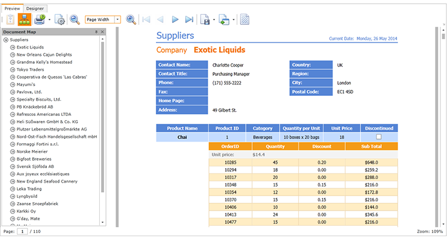The width and height of the screenshot is (447, 241).
Task: Go to the first page
Action: 146,19
